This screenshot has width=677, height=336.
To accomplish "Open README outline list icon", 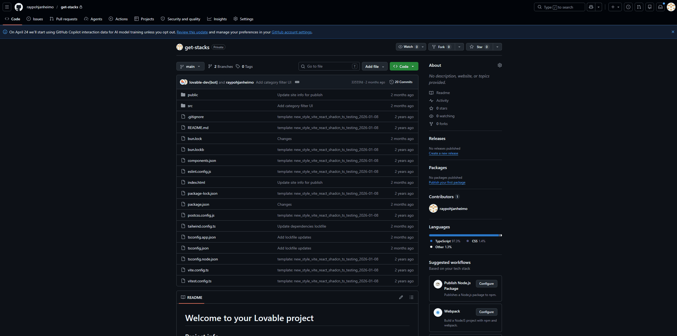I will coord(411,297).
